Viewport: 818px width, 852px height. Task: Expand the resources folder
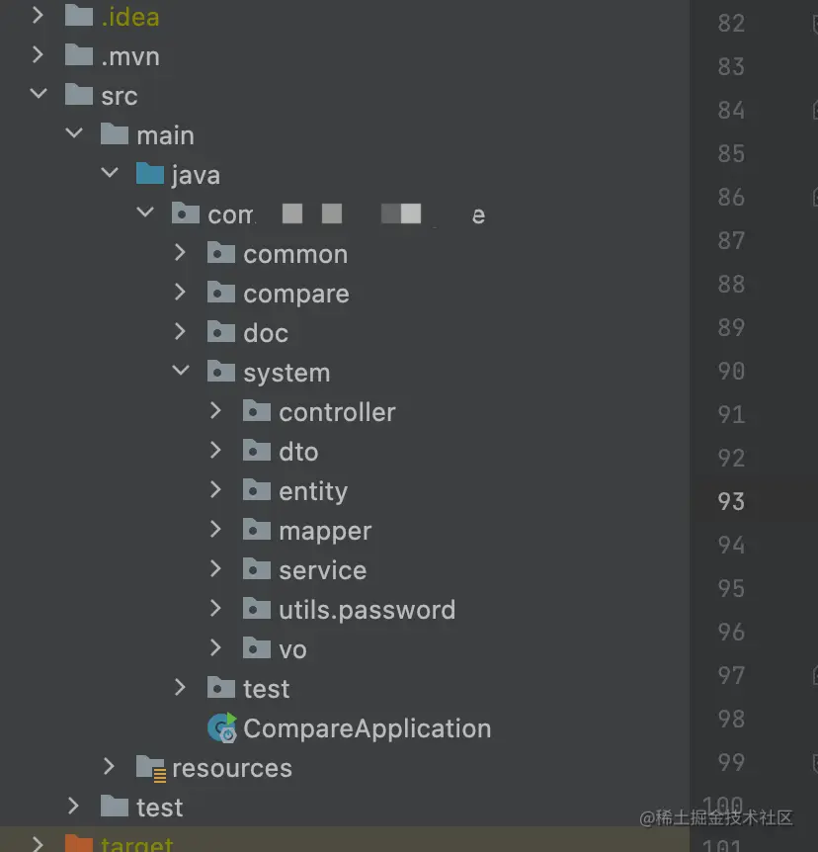pos(110,767)
